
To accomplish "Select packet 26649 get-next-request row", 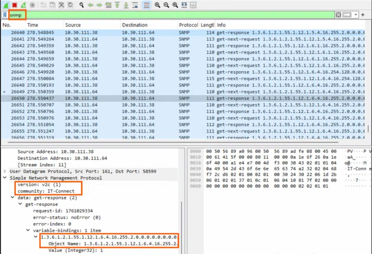I will [x=183, y=91].
